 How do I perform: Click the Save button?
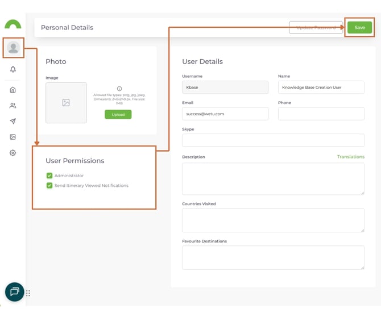(x=359, y=27)
